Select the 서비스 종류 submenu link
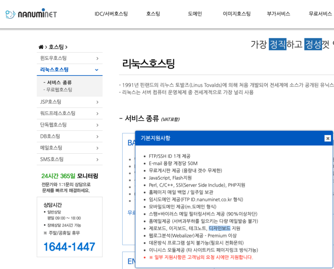This screenshot has width=334, height=269. tap(59, 82)
